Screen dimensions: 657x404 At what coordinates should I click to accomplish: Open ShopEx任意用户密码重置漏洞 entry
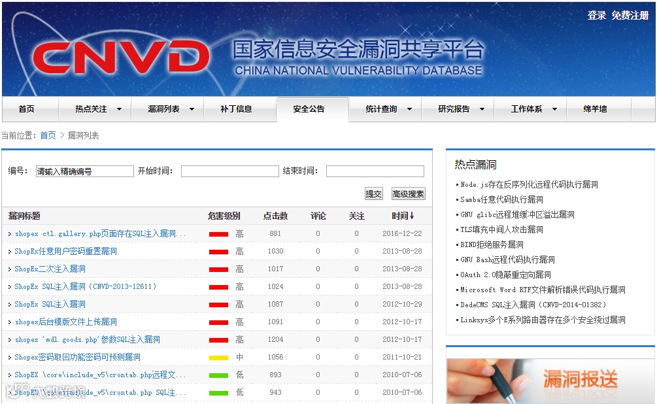click(x=66, y=251)
